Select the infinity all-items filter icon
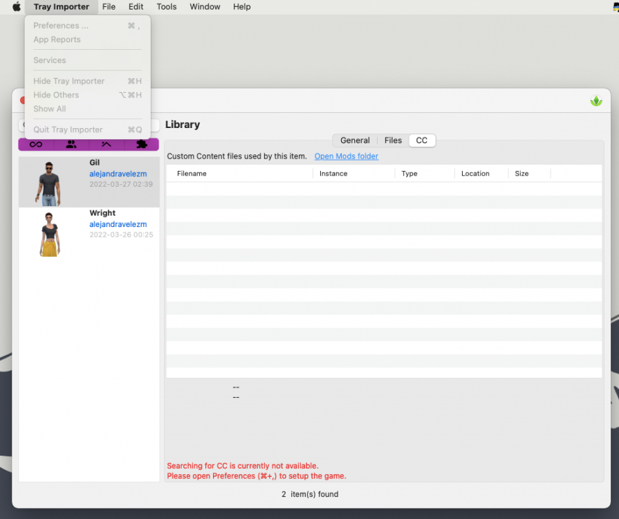 [36, 144]
